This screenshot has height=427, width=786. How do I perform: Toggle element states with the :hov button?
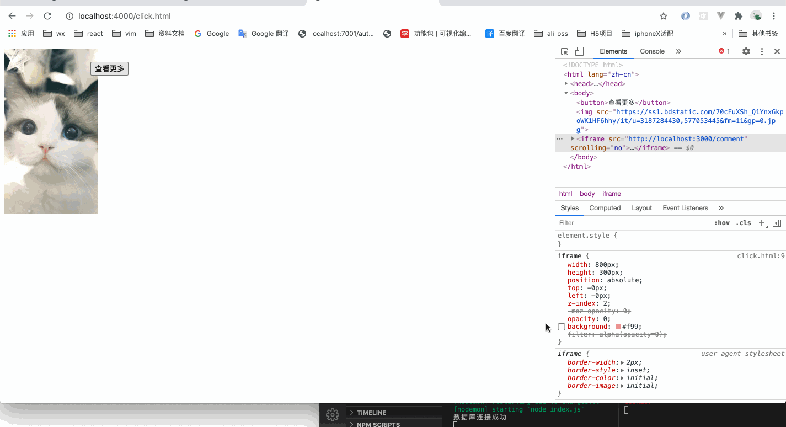click(x=722, y=222)
